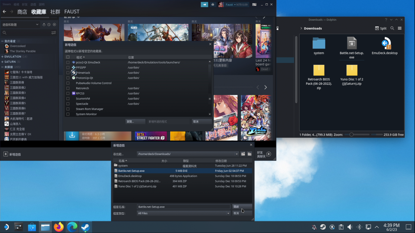Go back with Steam's back arrow
Screen dimensions: 415x233
[4, 12]
